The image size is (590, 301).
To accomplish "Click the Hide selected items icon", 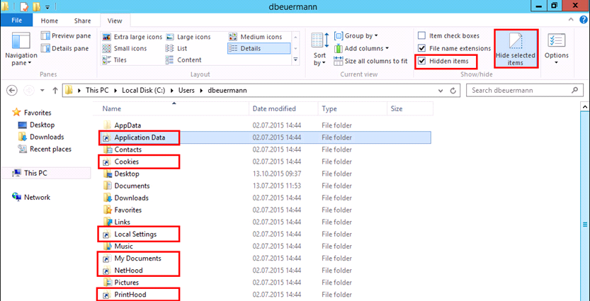I will [516, 41].
